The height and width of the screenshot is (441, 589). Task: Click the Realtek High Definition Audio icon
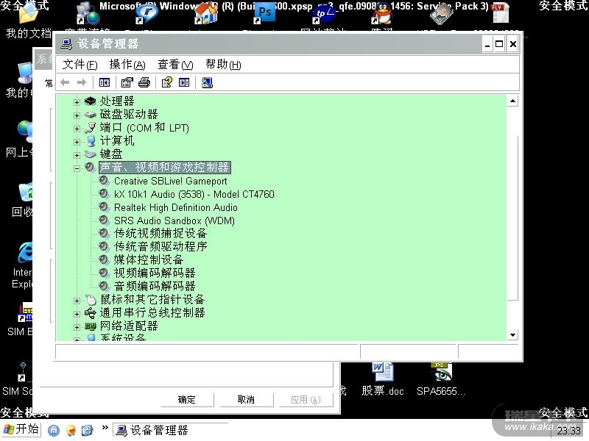(104, 207)
